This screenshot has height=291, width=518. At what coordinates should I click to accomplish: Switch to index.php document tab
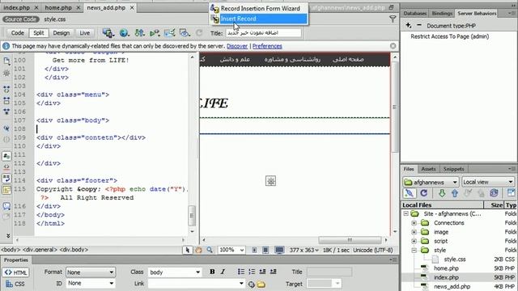[16, 7]
